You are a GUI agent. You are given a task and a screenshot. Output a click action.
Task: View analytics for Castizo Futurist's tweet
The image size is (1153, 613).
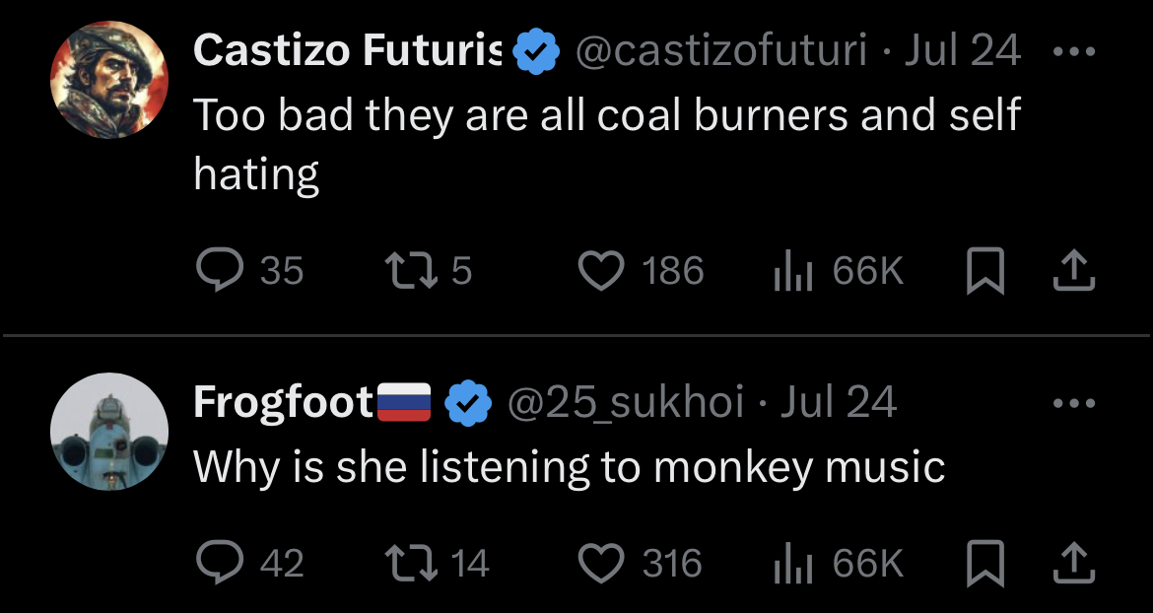791,270
